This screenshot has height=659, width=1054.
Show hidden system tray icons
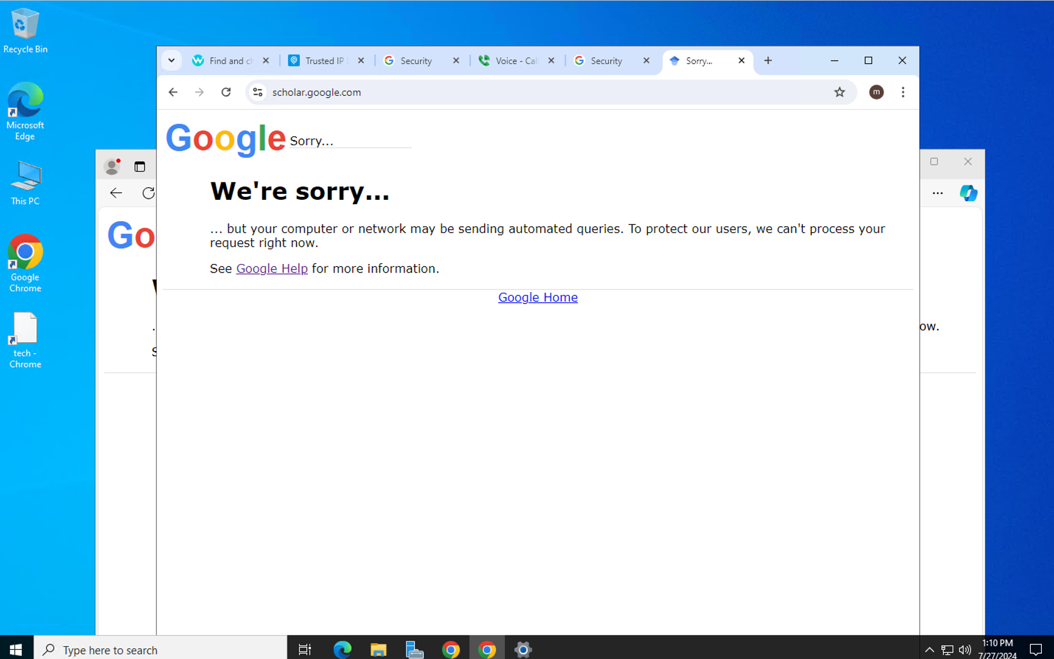929,650
